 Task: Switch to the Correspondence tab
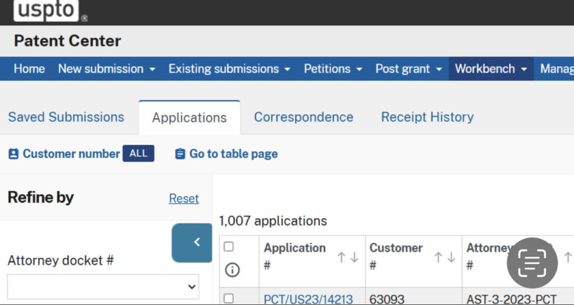(x=303, y=117)
